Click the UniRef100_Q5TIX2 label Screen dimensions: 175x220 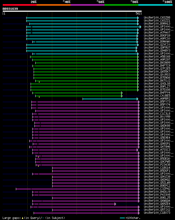tap(157, 210)
